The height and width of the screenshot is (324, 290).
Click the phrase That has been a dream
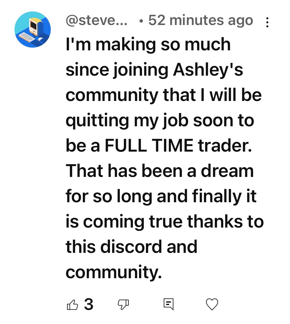coord(160,171)
